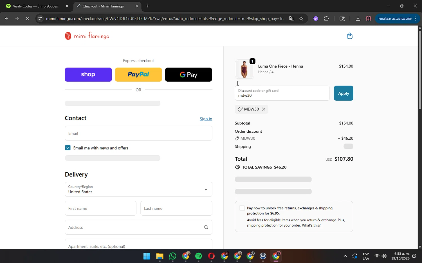Image resolution: width=422 pixels, height=263 pixels.
Task: Uncheck Email me with news and offers
Action: (68, 148)
